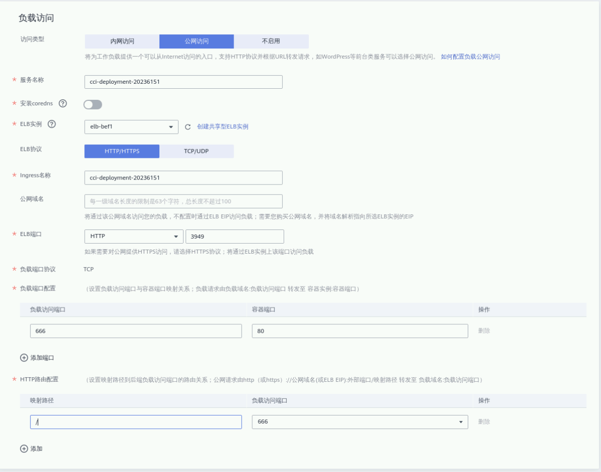This screenshot has width=601, height=472.
Task: Select 公网访问 access type
Action: coord(196,41)
